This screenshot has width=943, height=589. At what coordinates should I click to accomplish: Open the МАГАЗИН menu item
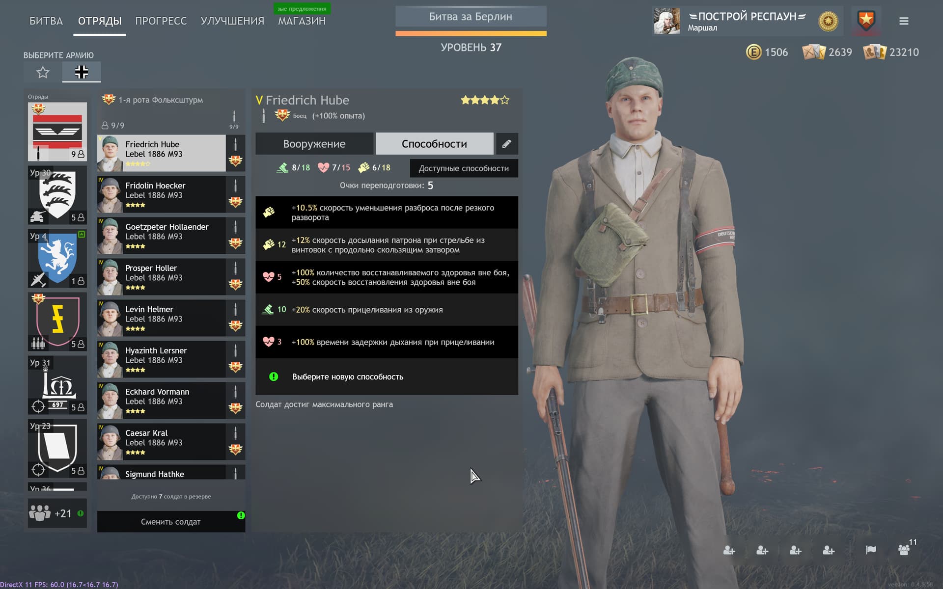tap(302, 21)
